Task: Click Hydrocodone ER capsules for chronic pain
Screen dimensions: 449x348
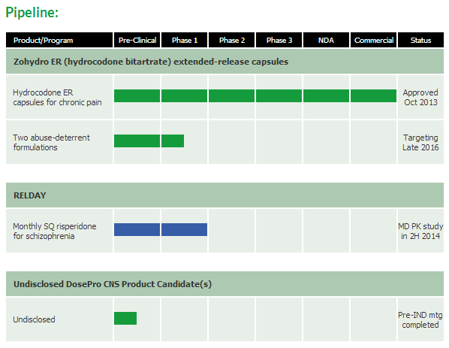Action: pyautogui.click(x=57, y=98)
